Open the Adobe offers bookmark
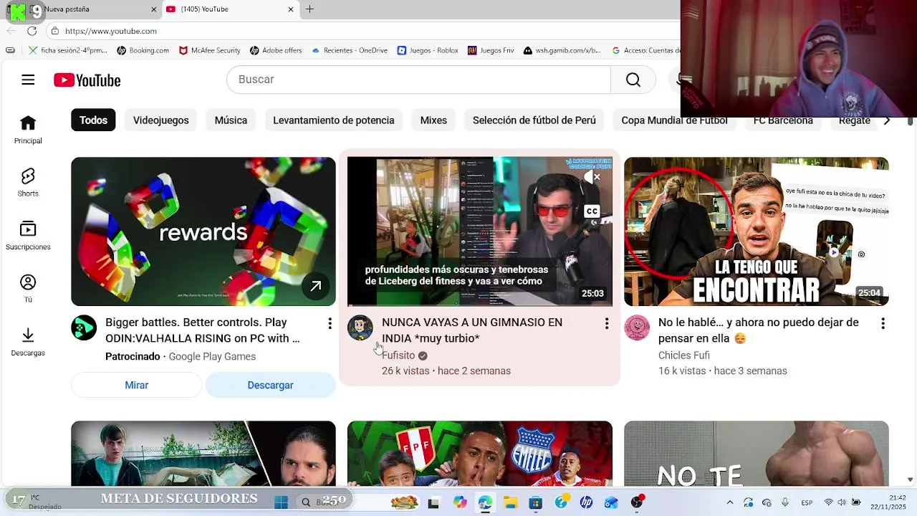Viewport: 917px width, 516px height. click(x=277, y=50)
